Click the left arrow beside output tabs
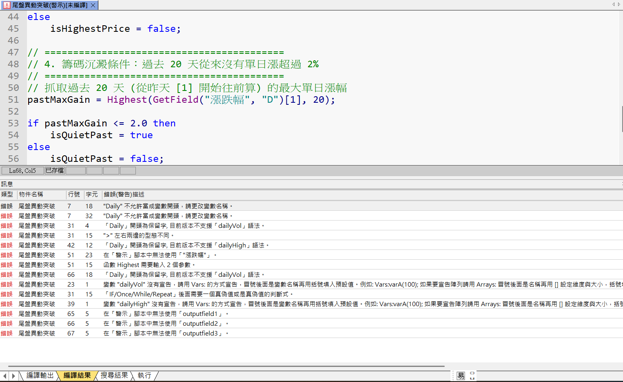Image resolution: width=623 pixels, height=382 pixels. pos(4,376)
